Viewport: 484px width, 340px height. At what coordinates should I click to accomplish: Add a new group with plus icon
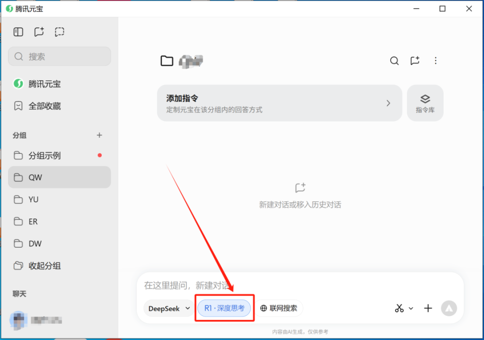[99, 135]
